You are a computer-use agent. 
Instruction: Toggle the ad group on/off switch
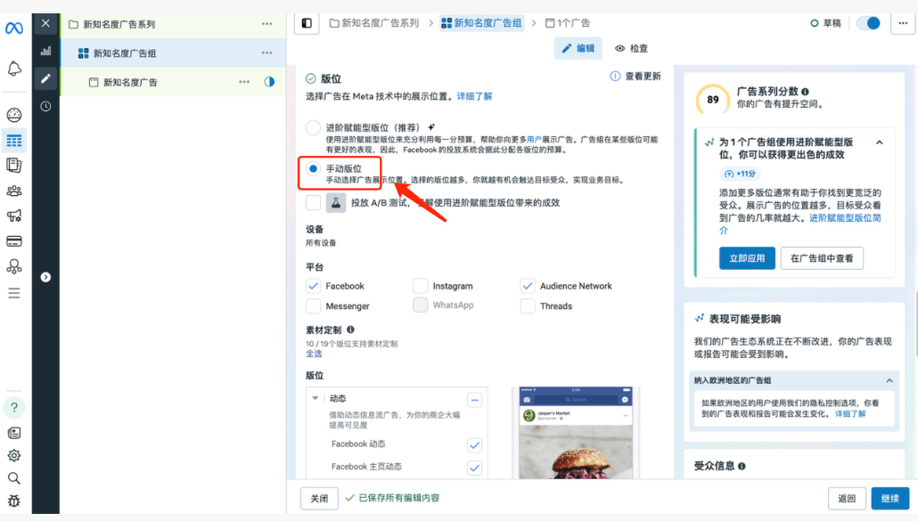pos(868,23)
